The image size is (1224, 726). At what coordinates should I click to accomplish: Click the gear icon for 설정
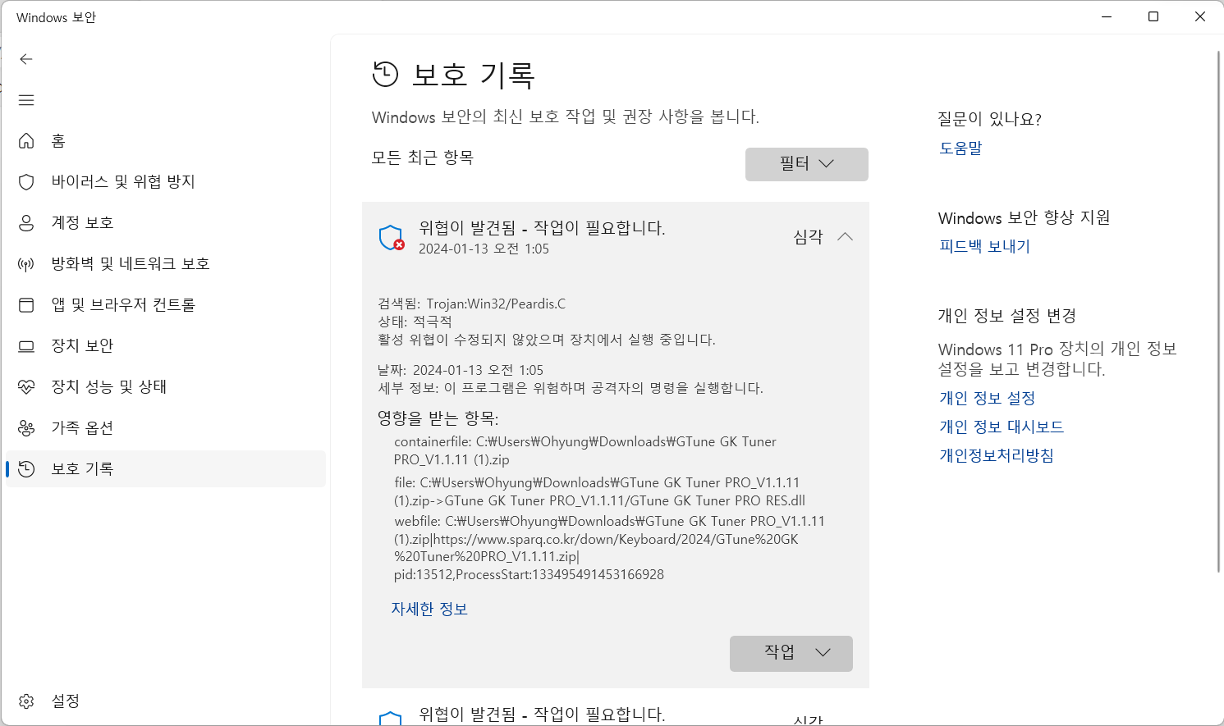coord(26,701)
